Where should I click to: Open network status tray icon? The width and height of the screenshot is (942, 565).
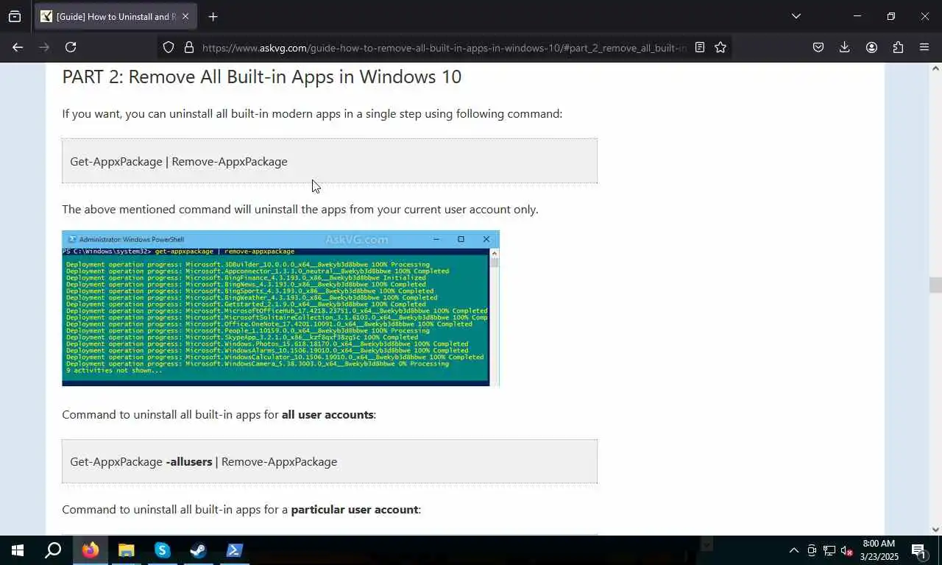point(829,550)
